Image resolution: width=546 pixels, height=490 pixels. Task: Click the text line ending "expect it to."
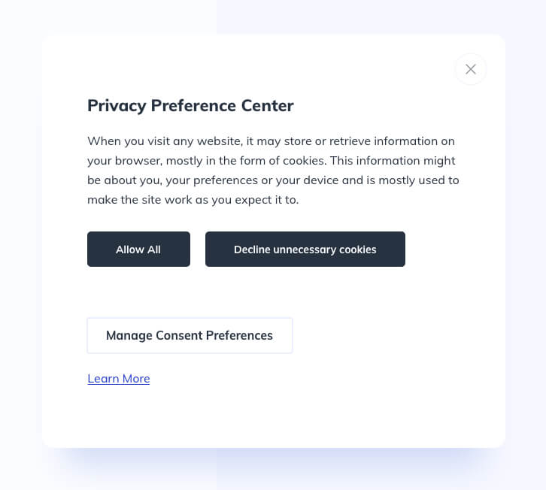(193, 200)
